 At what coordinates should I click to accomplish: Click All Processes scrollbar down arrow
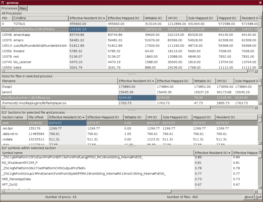260,67
